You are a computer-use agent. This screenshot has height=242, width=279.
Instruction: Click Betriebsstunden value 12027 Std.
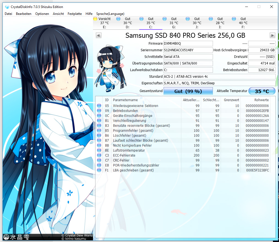pos(262,70)
